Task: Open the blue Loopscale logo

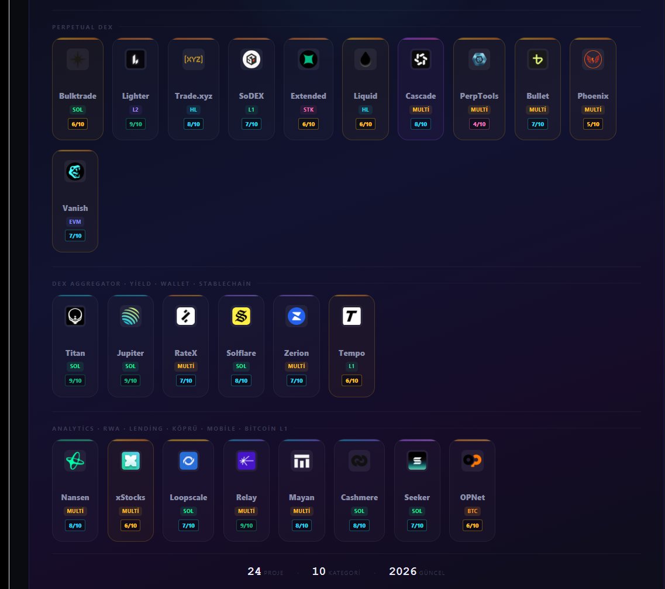Action: click(188, 460)
